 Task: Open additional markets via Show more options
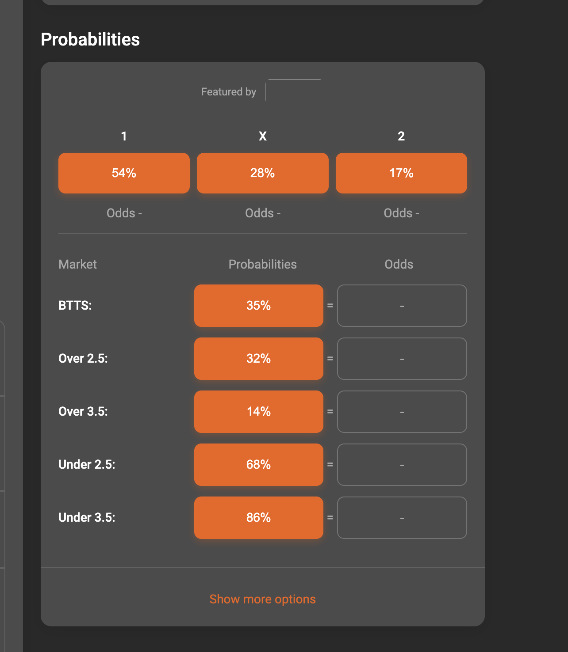pyautogui.click(x=262, y=599)
